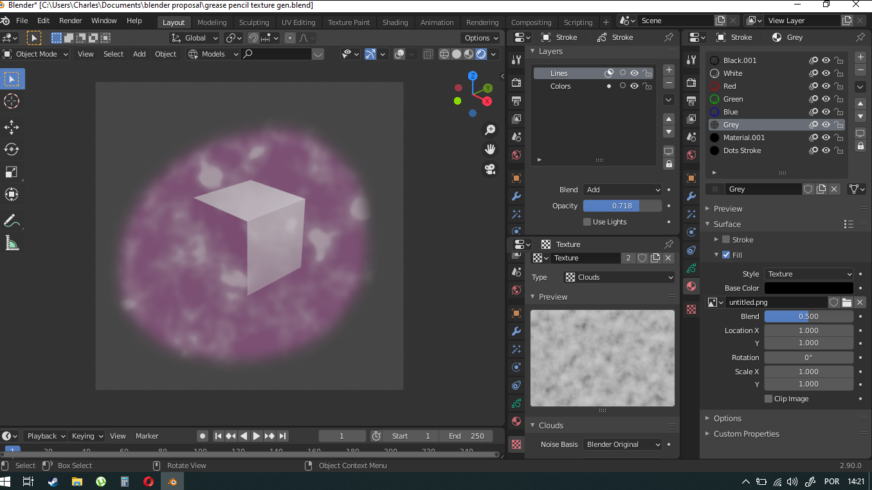Add a new grease pencil layer
This screenshot has height=490, width=872.
669,70
